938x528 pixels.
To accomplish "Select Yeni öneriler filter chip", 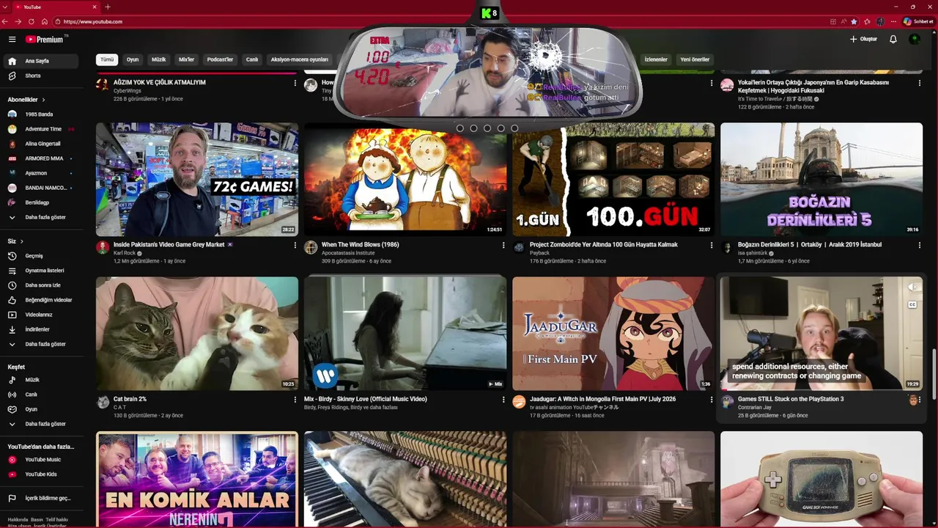I will 695,59.
